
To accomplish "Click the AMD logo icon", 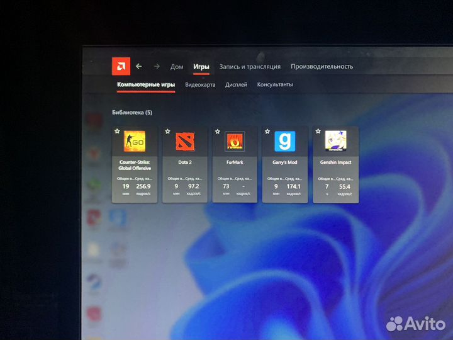I will coord(121,66).
